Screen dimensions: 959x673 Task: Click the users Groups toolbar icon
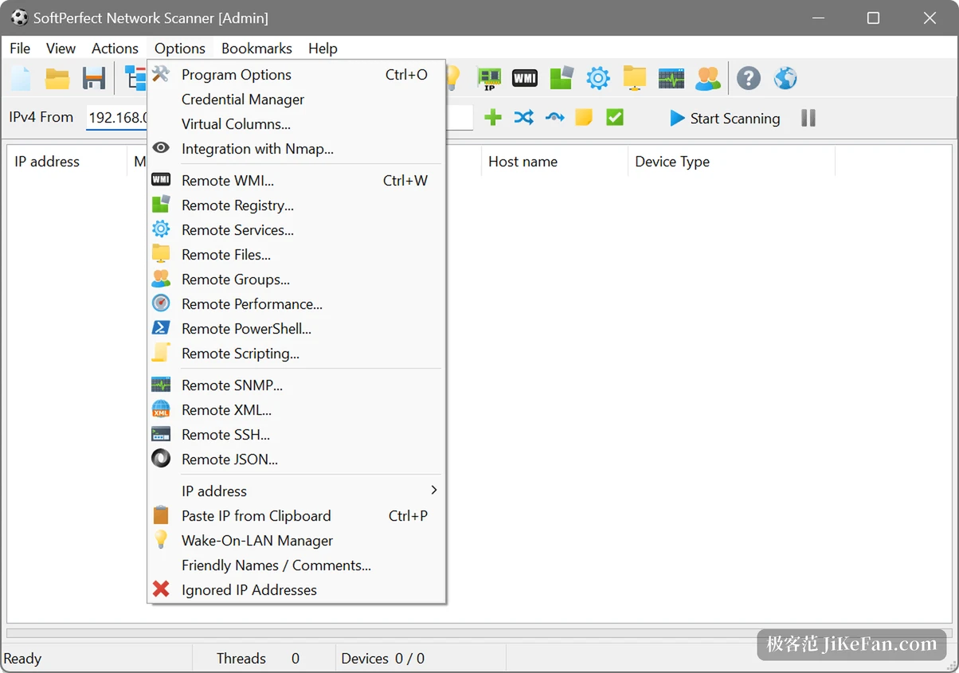tap(708, 78)
